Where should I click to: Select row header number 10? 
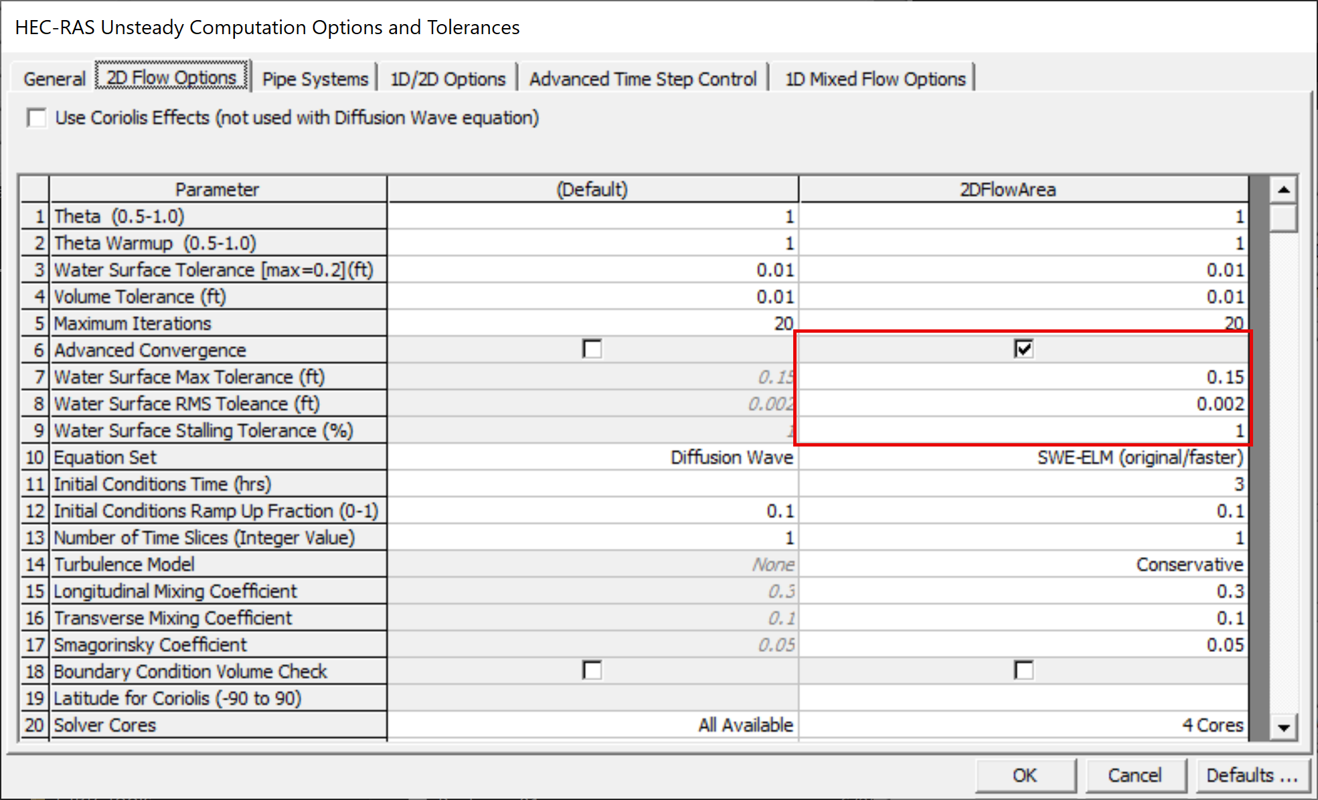point(35,457)
